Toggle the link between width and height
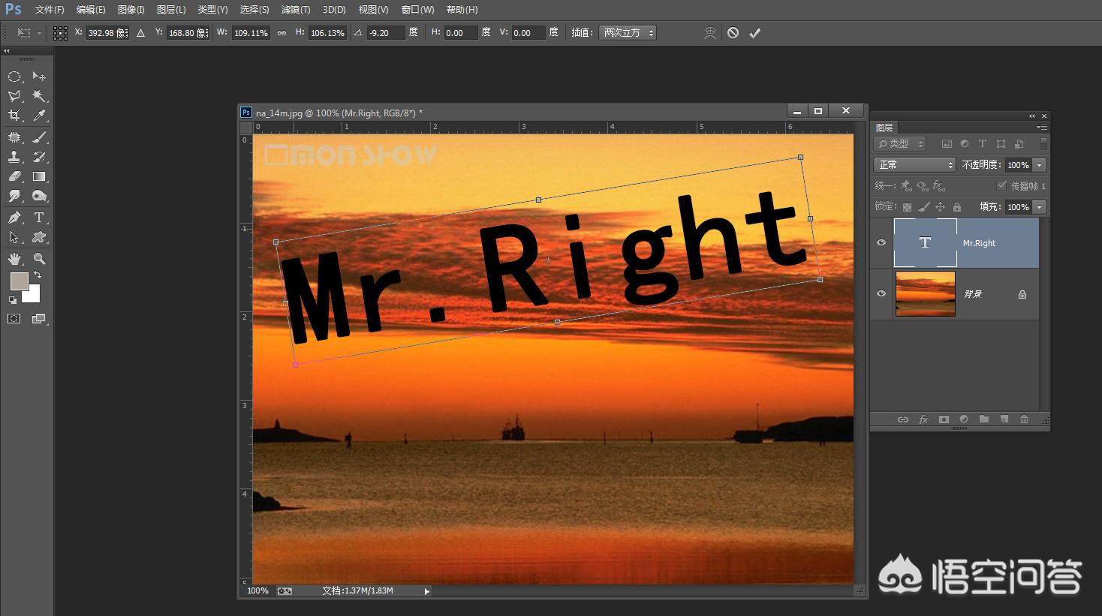 point(282,33)
